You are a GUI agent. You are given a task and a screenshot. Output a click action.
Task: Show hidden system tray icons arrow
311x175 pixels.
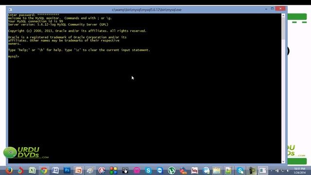[271, 171]
